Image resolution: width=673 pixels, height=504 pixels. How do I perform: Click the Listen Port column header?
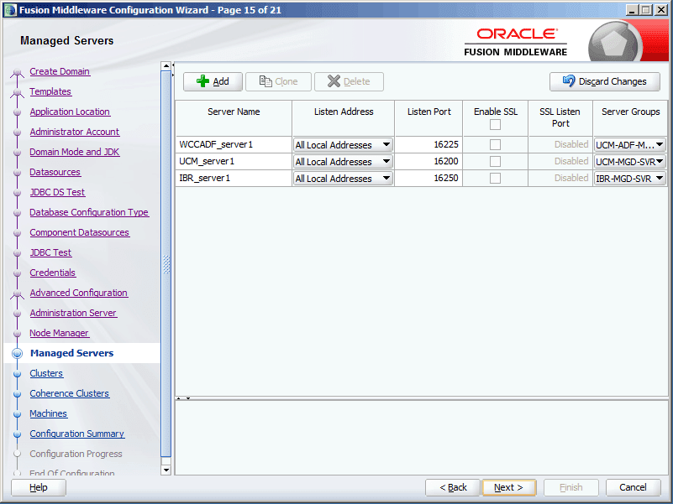429,118
